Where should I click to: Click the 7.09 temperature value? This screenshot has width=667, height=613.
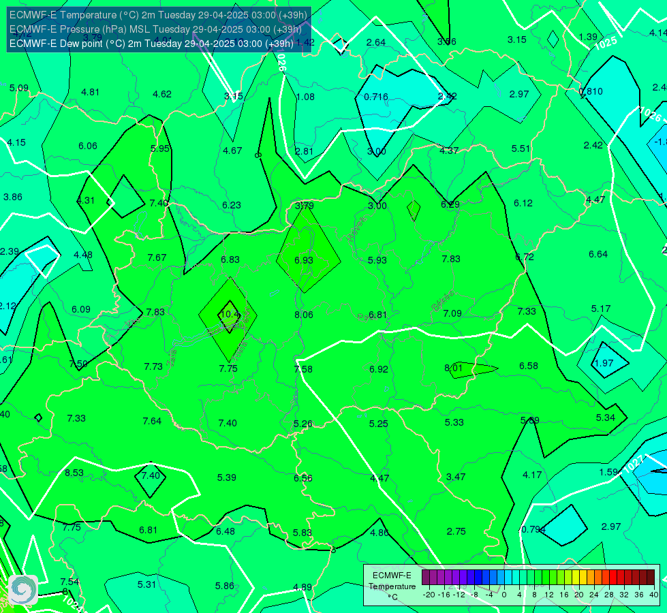452,313
